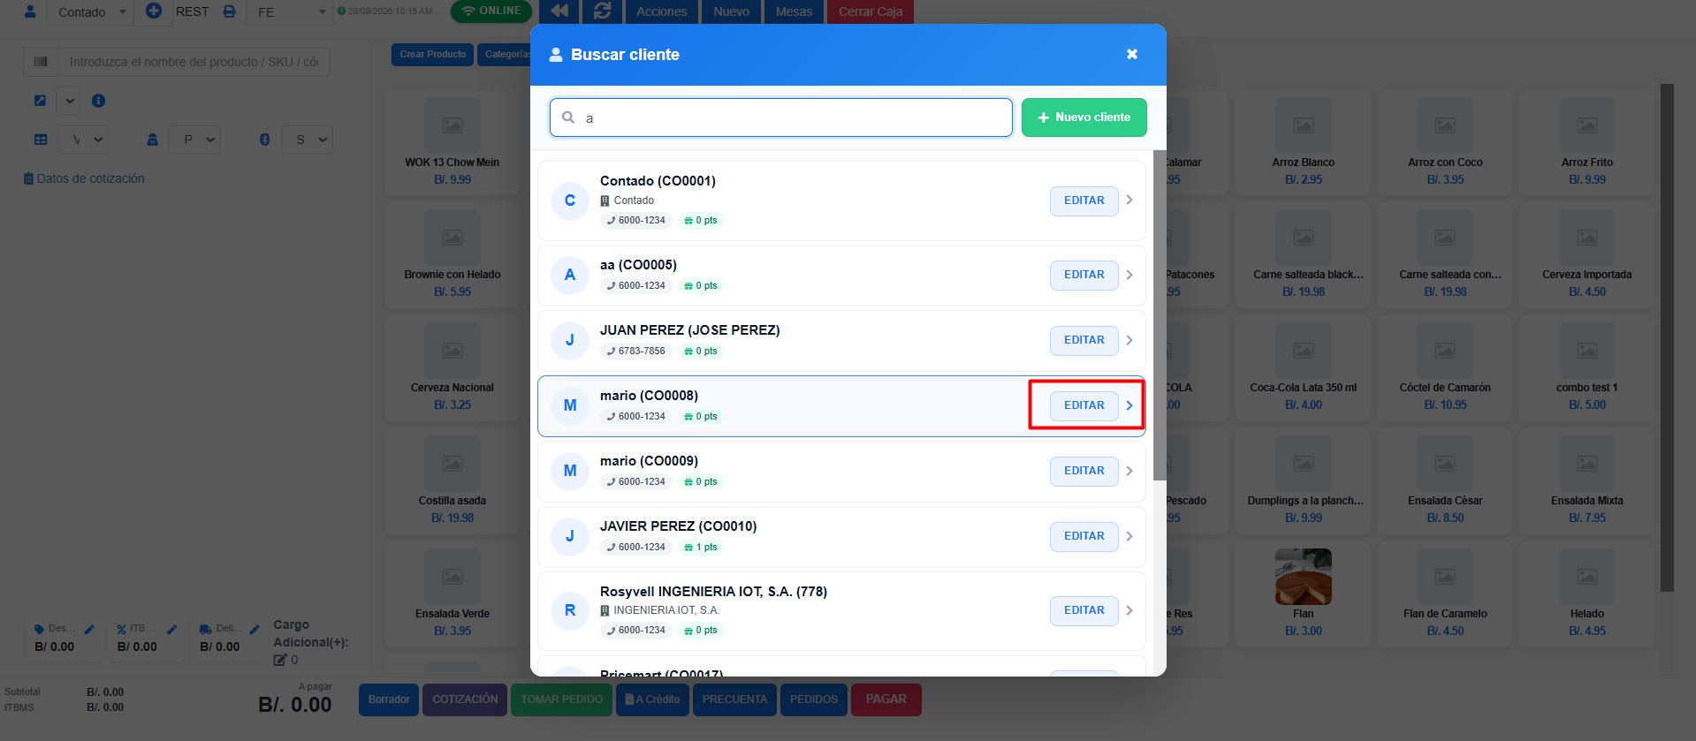
Task: Click the barcode scanner icon
Action: 41,62
